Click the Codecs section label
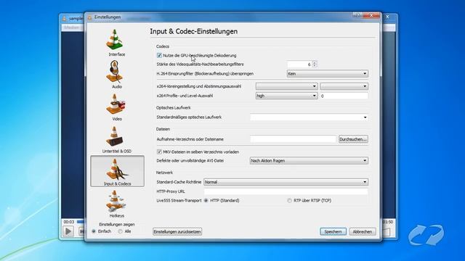 163,46
